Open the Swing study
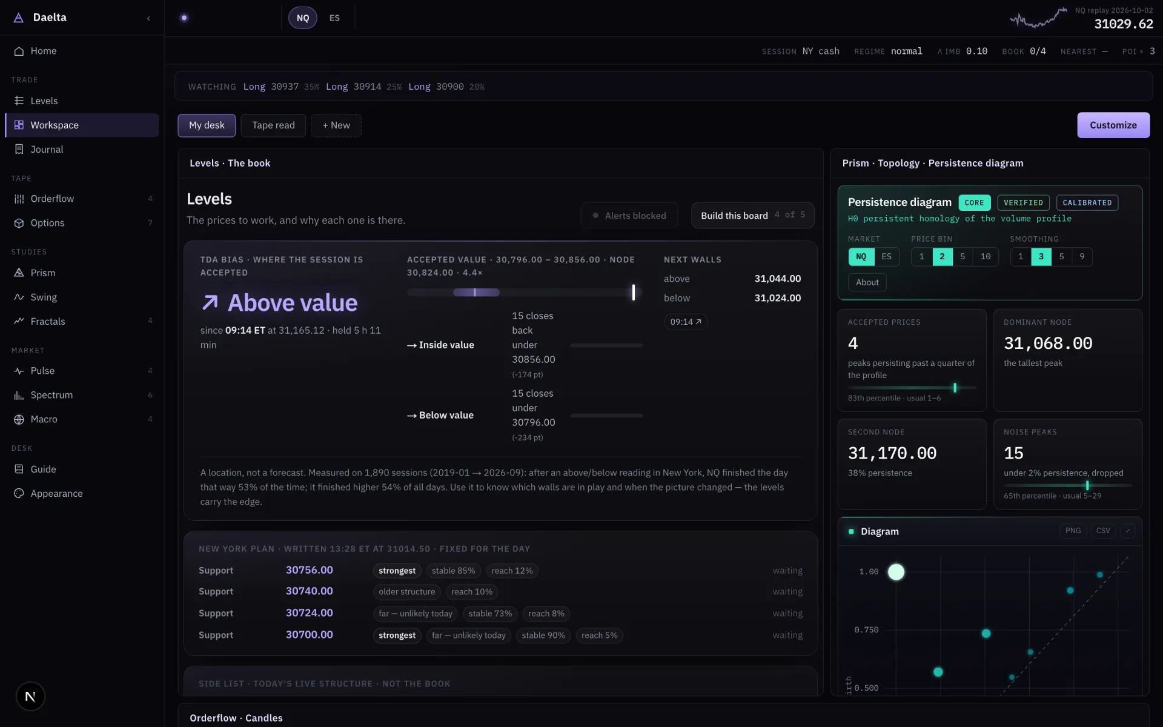 pyautogui.click(x=82, y=297)
